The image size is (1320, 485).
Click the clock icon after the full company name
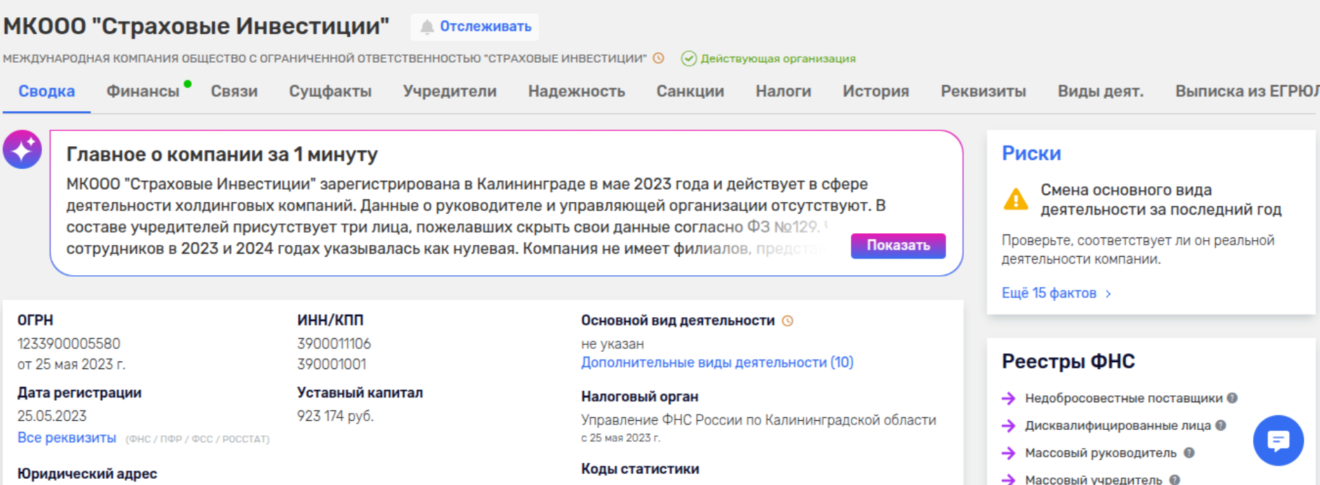coord(659,59)
